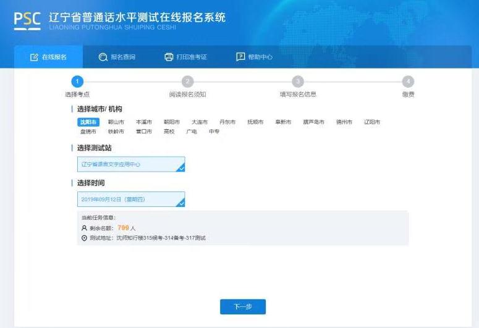
Task: Click the 下一步 button
Action: (x=243, y=307)
